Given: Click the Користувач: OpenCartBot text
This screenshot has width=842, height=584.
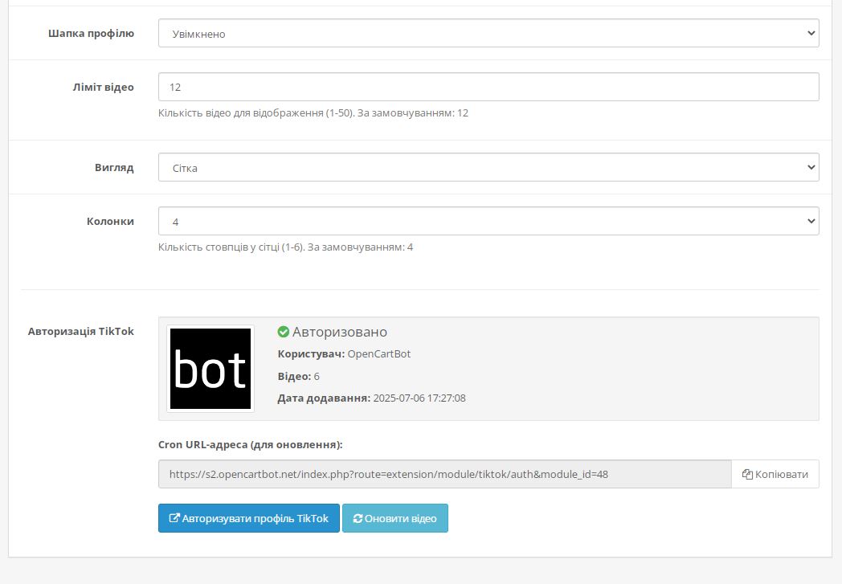Looking at the screenshot, I should (x=344, y=353).
